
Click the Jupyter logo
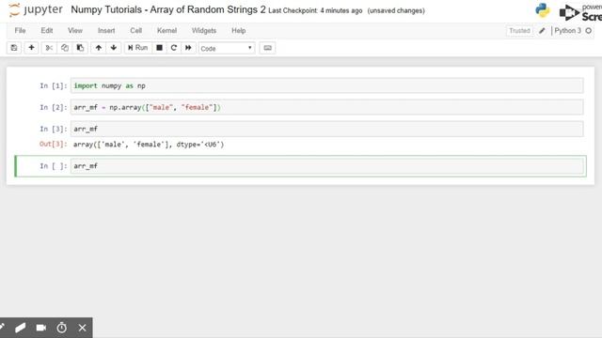[x=36, y=10]
